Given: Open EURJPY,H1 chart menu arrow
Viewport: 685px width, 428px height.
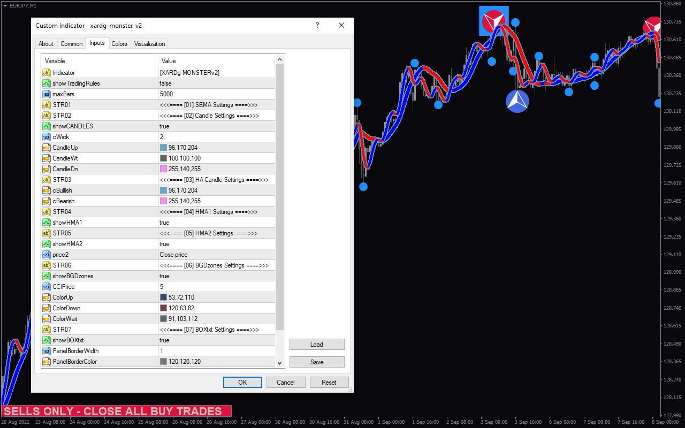Looking at the screenshot, I should pyautogui.click(x=5, y=5).
